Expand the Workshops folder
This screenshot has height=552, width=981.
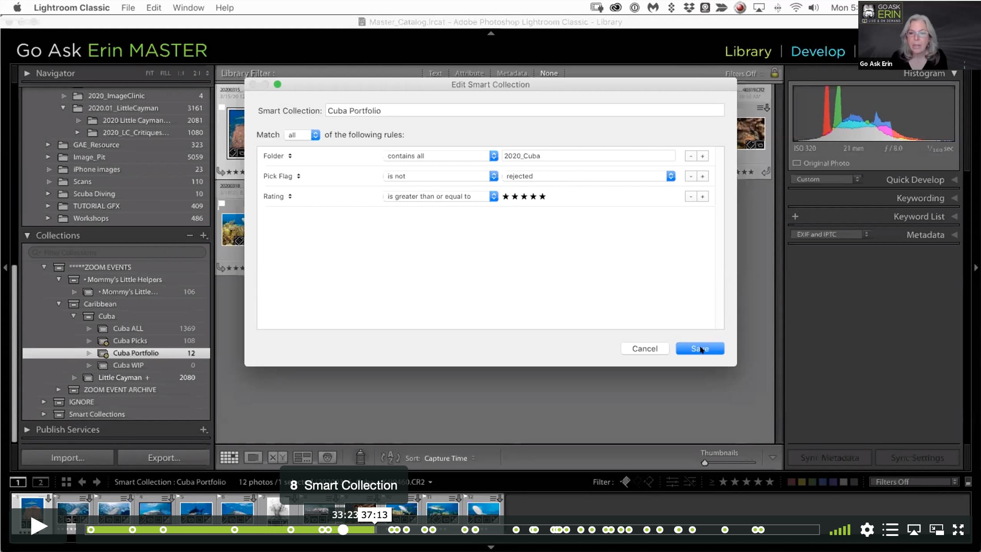[48, 218]
